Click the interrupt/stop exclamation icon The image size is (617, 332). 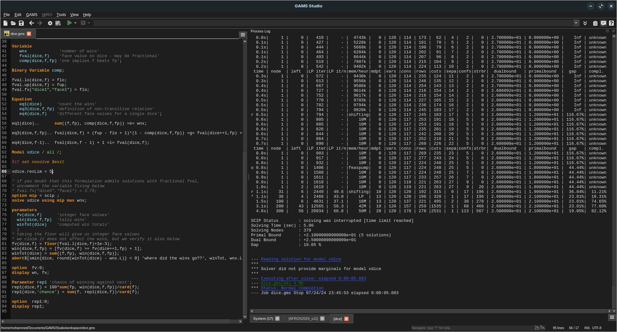tap(83, 23)
